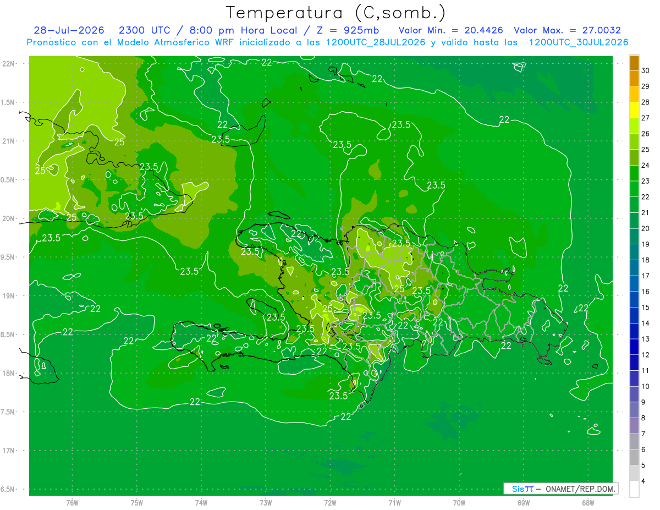
Task: Click the 70W longitude axis label
Action: [x=459, y=502]
